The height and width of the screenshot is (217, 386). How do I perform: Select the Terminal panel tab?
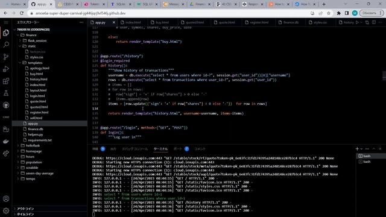(x=160, y=149)
